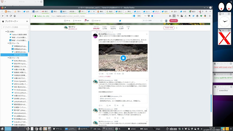The image size is (233, 131).
Task: Retweet the video tweet
Action: pyautogui.click(x=107, y=74)
